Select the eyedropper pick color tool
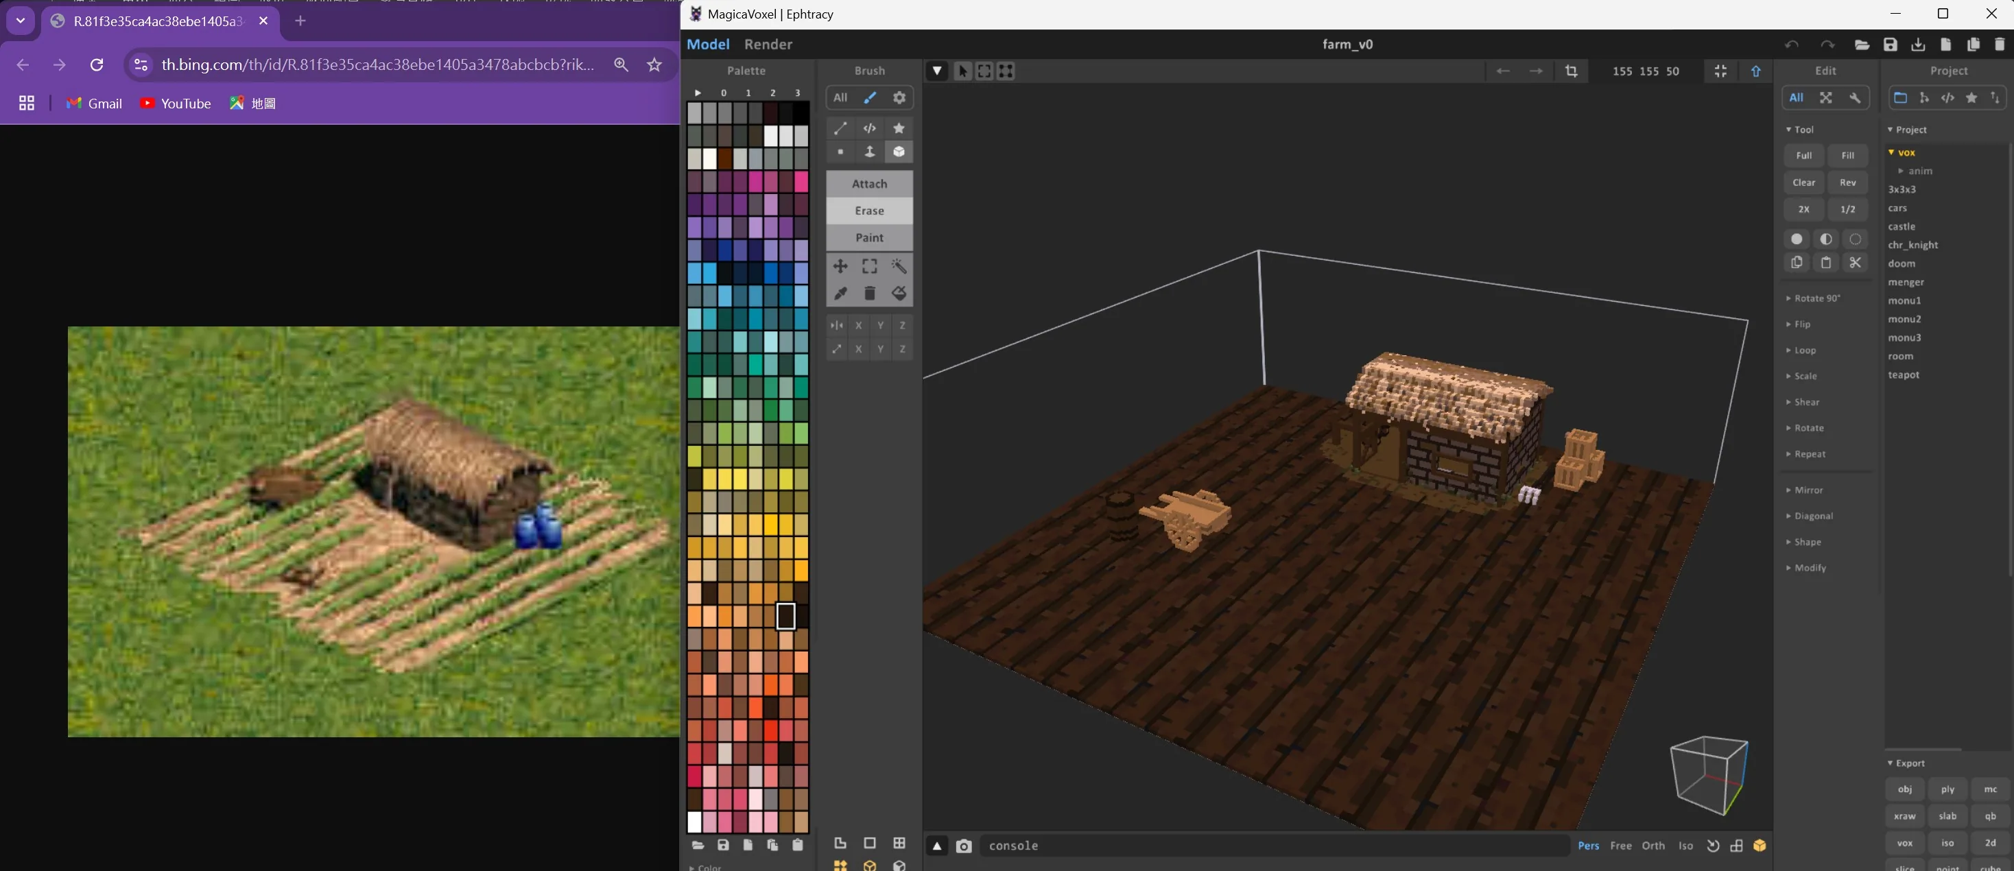 840,294
